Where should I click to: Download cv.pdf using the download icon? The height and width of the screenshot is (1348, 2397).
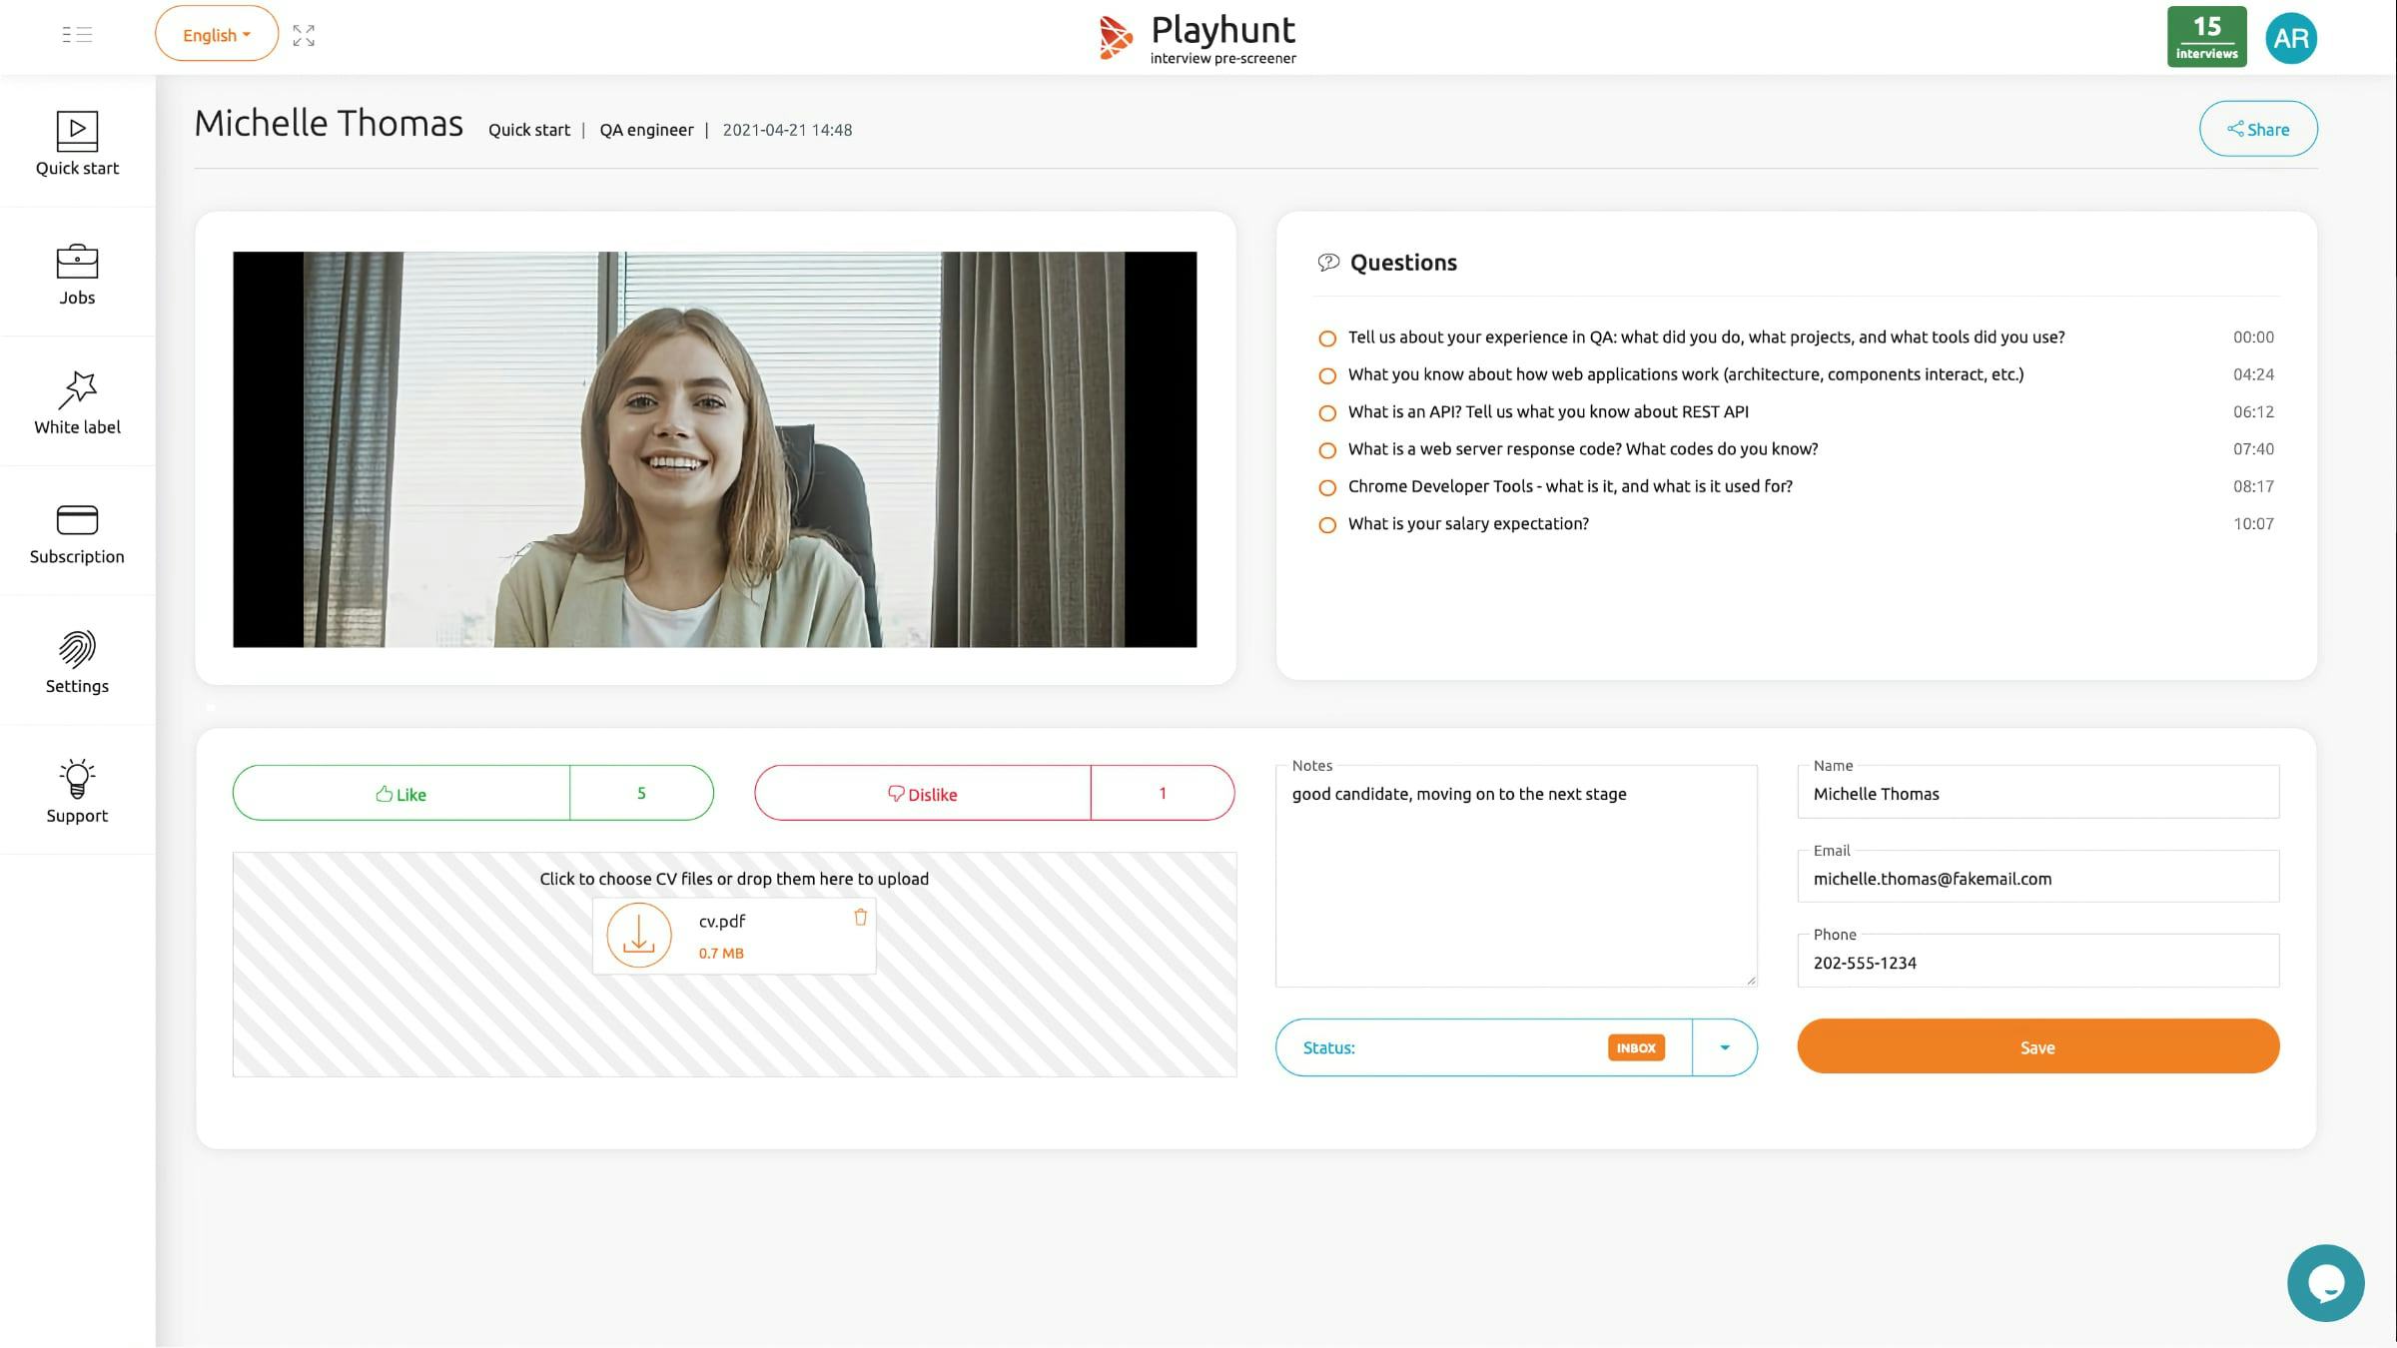click(x=639, y=935)
